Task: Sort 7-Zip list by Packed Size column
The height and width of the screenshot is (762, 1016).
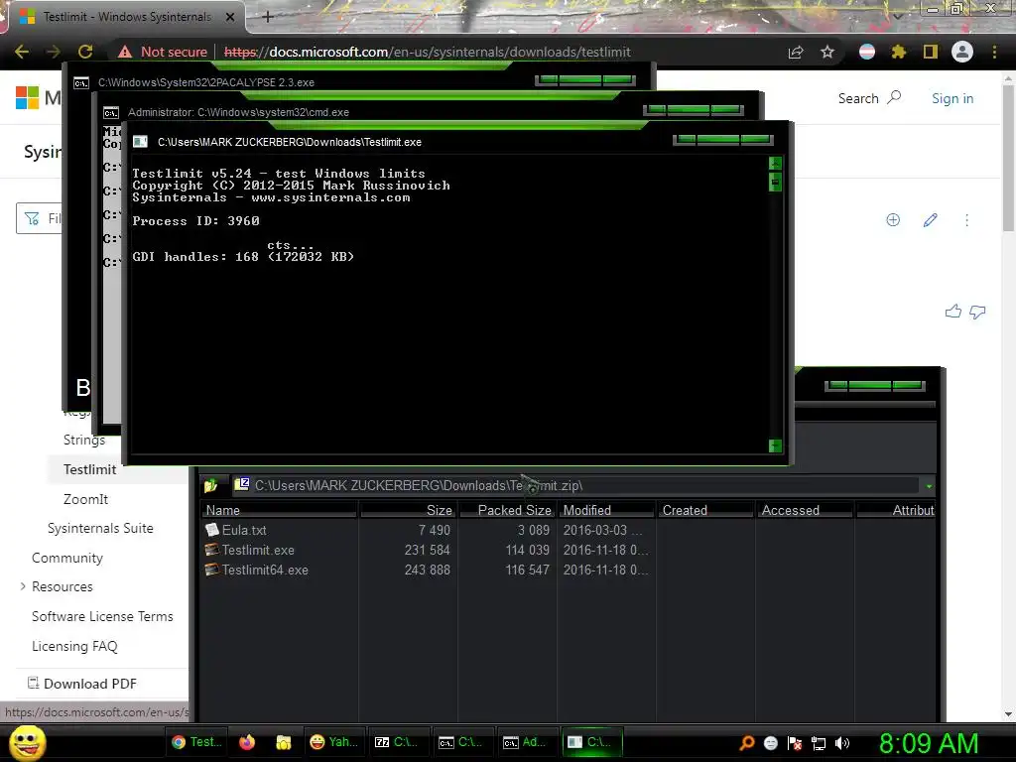Action: (507, 511)
